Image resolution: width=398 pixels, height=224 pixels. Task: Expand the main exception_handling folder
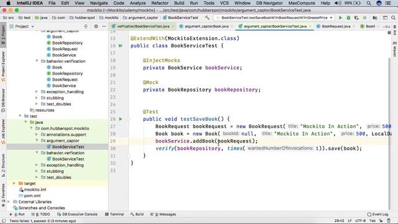pos(37,91)
